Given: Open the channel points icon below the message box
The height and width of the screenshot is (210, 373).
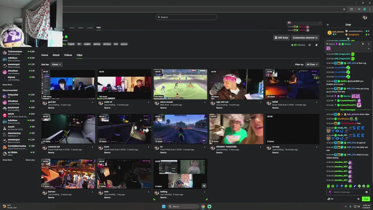Looking at the screenshot, I should tap(330, 199).
